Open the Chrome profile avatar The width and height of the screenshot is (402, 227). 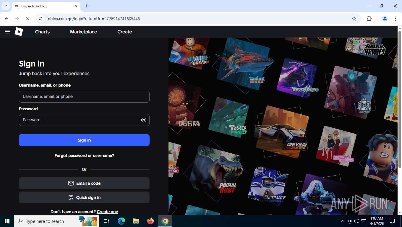coord(385,19)
